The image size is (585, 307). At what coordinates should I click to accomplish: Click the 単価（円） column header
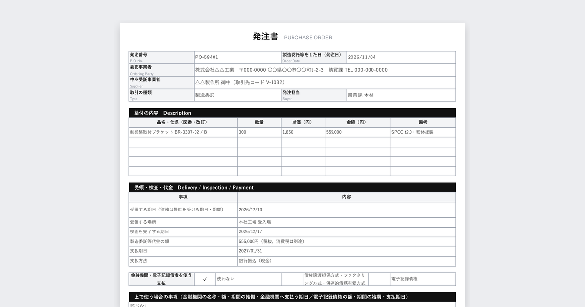(303, 122)
